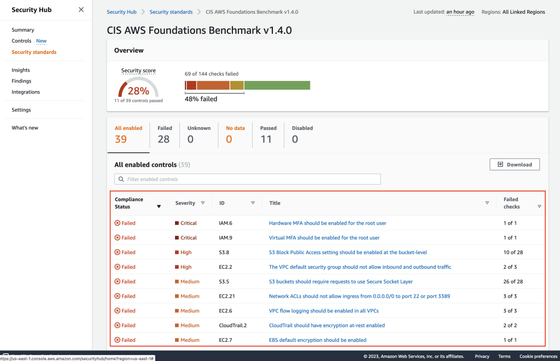Click the Medium severity square for S3.5
The height and width of the screenshot is (361, 560).
pyautogui.click(x=177, y=281)
